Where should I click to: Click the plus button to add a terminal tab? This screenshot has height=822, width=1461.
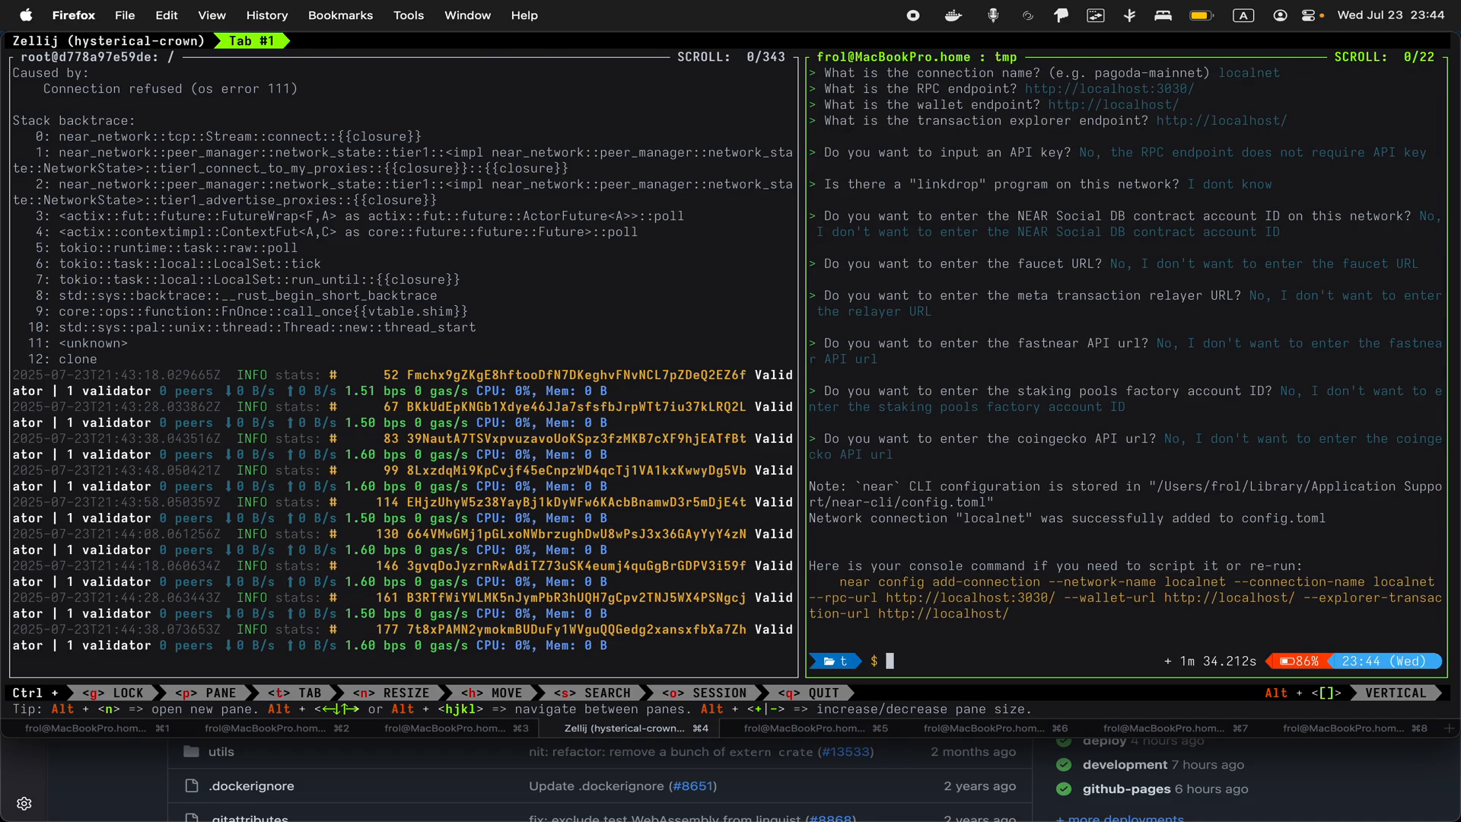[x=1450, y=728]
